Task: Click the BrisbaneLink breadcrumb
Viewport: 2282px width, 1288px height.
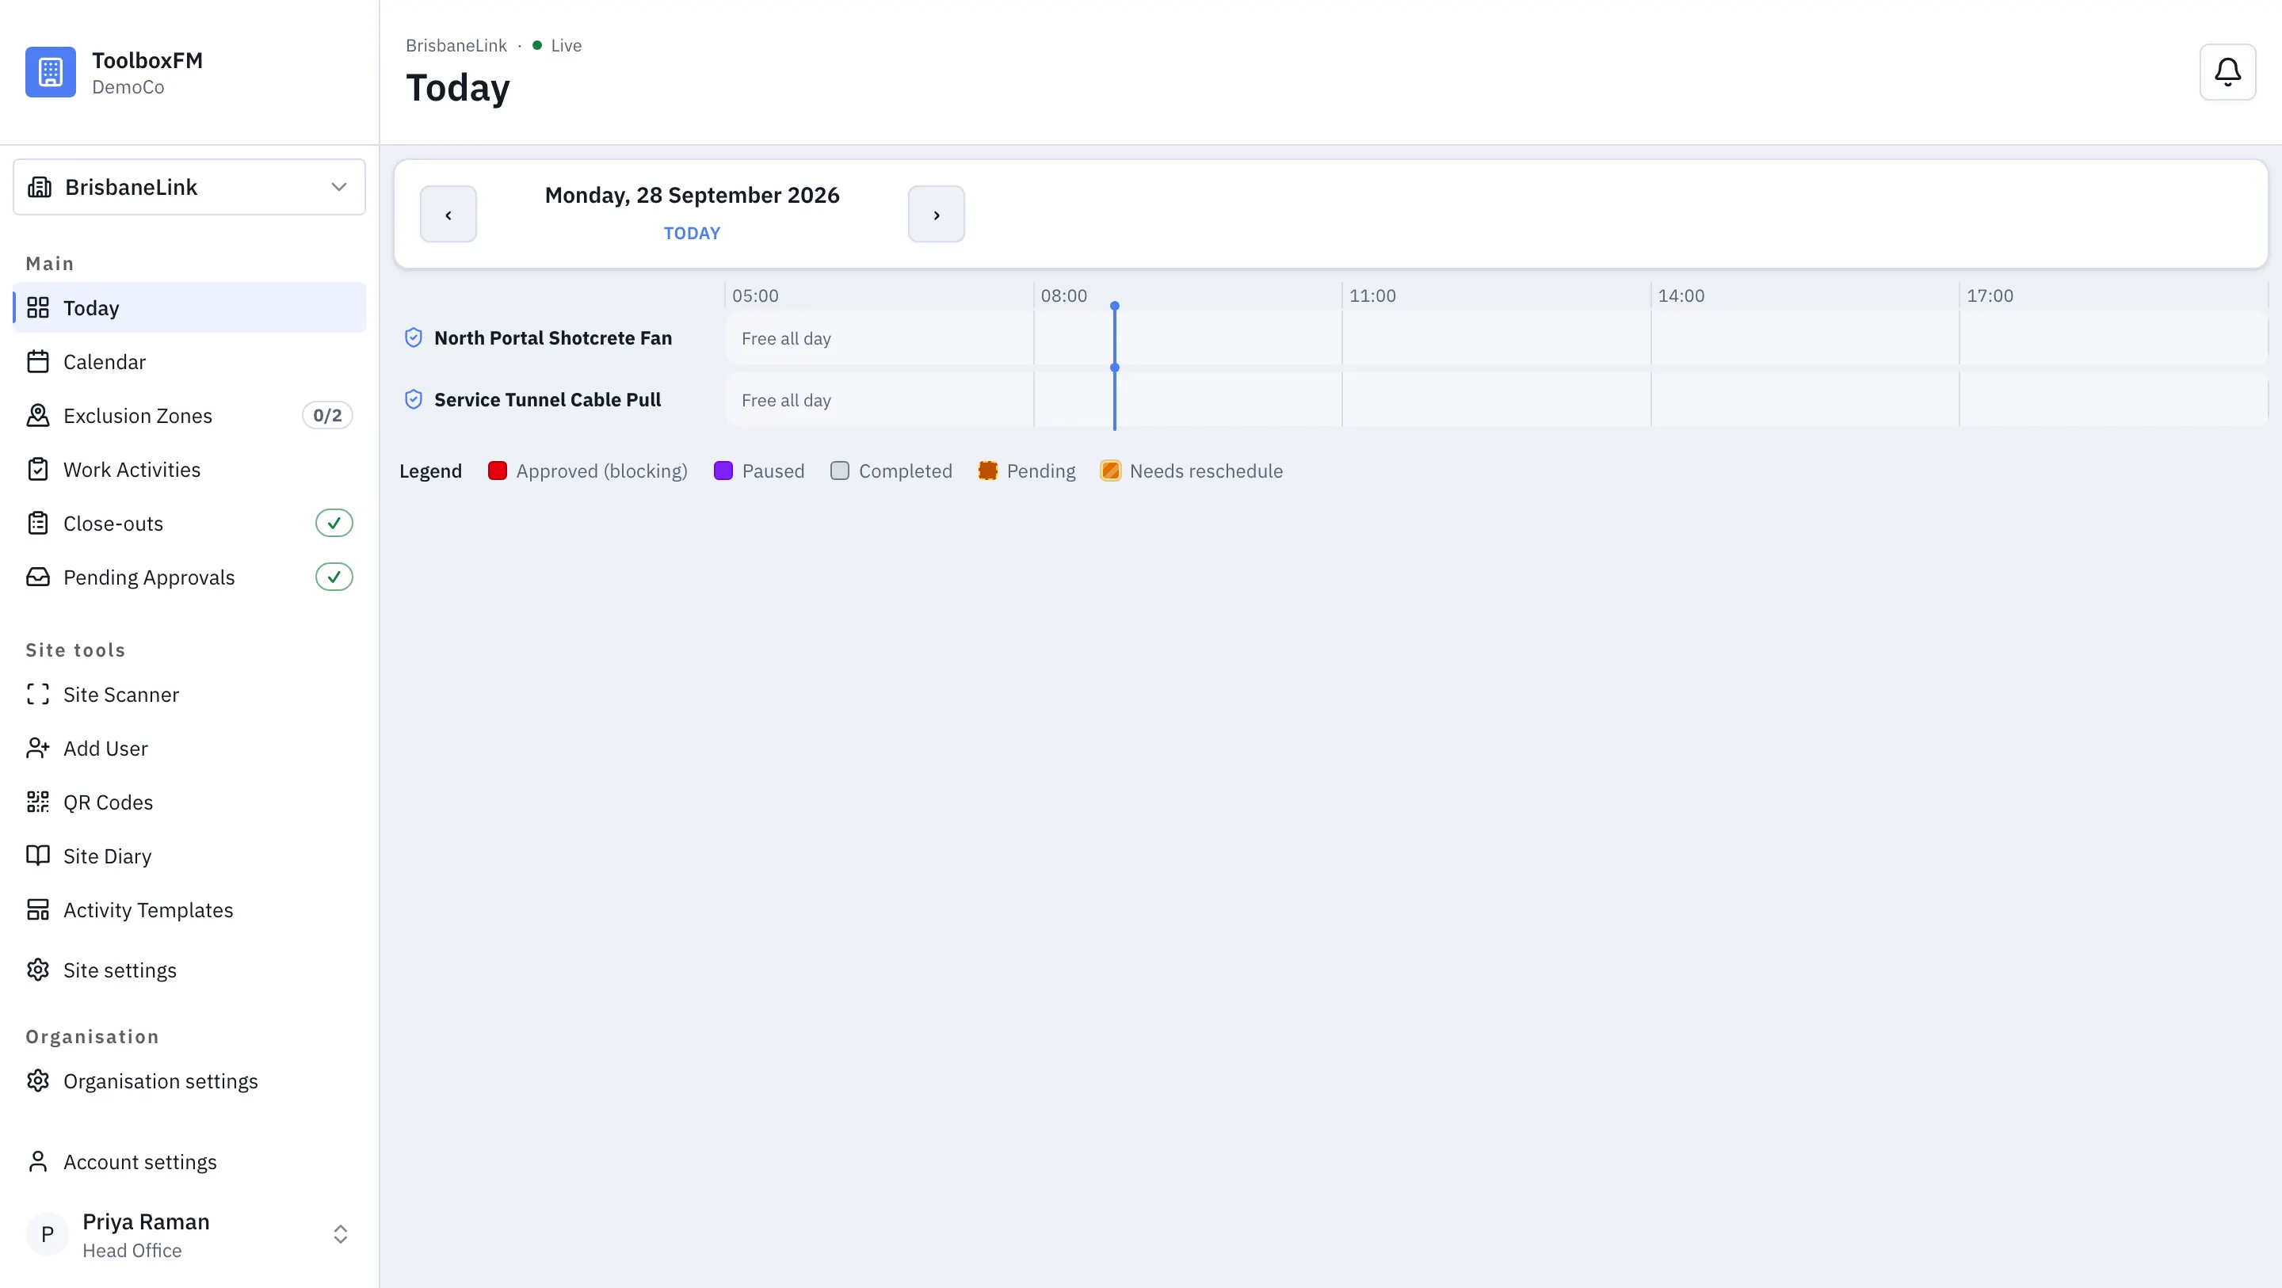Action: click(x=456, y=45)
